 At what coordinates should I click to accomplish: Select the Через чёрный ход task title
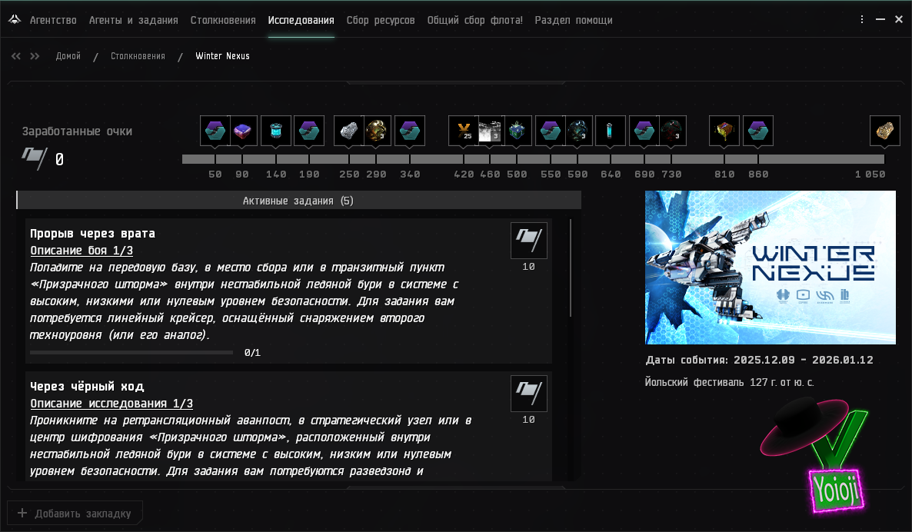click(87, 386)
